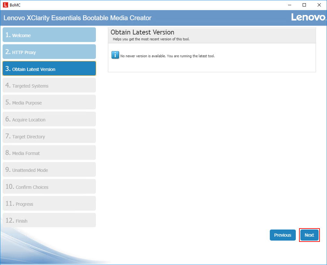Click the Next button
The image size is (327, 265).
coord(309,235)
